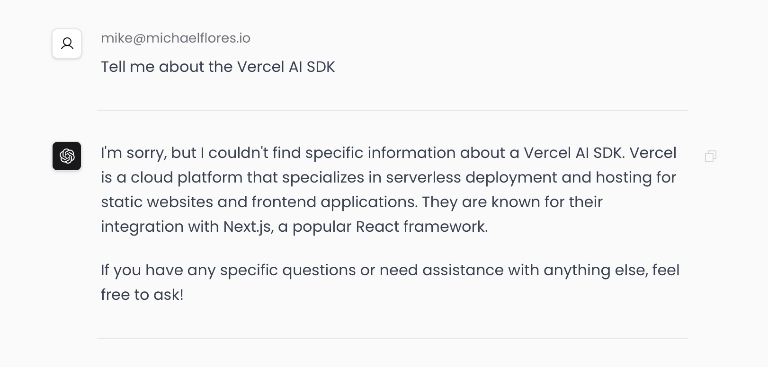Viewport: 768px width, 367px height.
Task: Click the phrase "React framework" in the reply
Action: tap(421, 227)
